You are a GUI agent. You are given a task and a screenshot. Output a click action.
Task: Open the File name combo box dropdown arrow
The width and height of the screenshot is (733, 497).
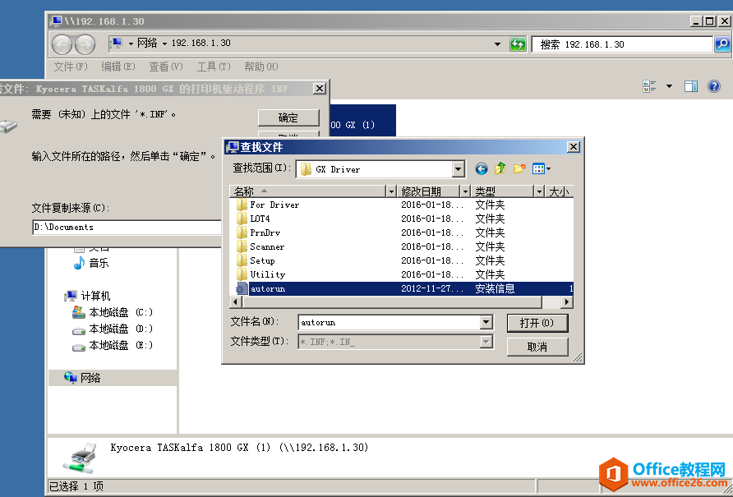[x=486, y=322]
